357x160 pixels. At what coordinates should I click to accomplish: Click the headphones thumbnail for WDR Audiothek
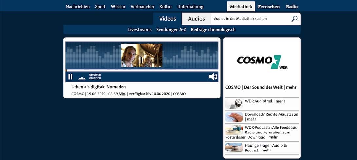click(x=234, y=104)
